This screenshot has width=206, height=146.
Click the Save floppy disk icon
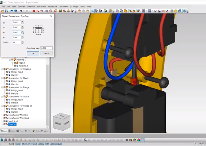point(7,11)
